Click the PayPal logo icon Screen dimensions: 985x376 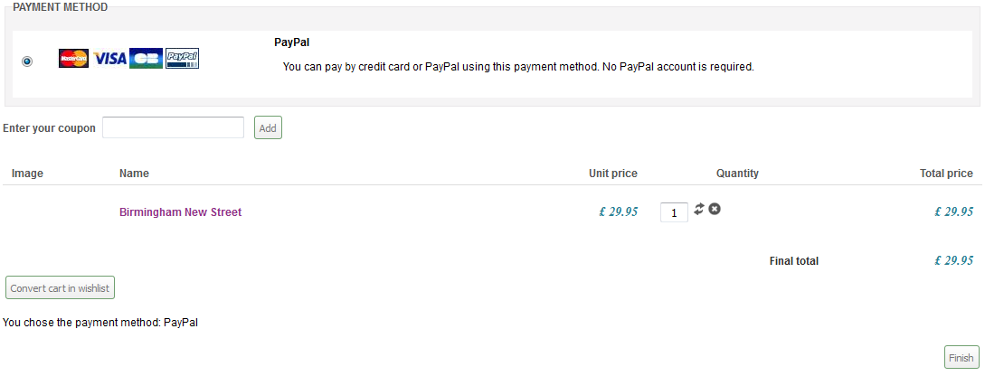click(182, 59)
